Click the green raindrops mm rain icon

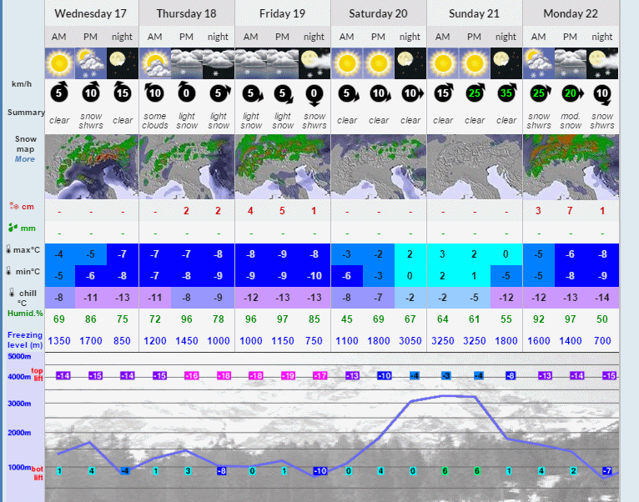pos(13,228)
